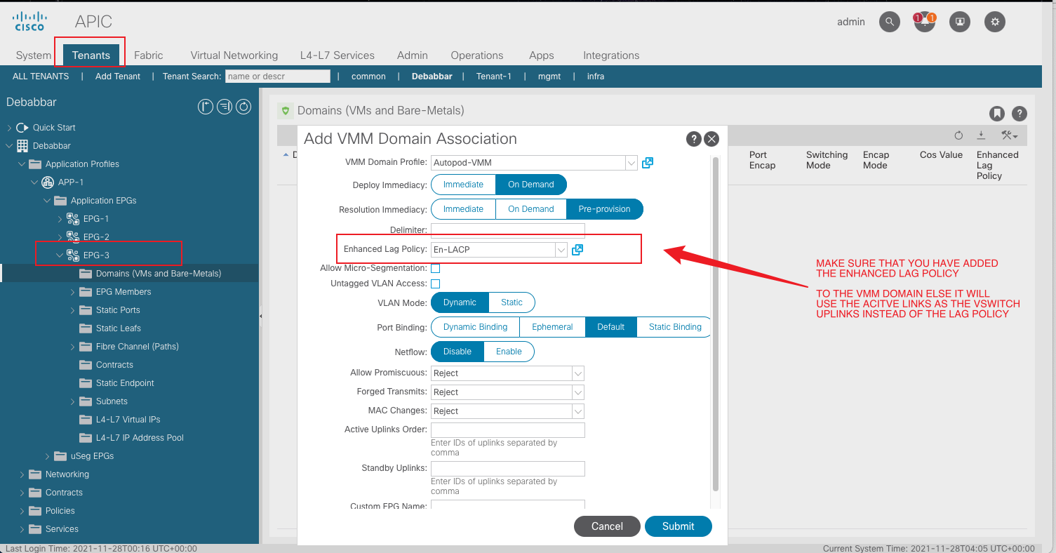
Task: Click the download/export icon in table toolbar
Action: tap(981, 135)
